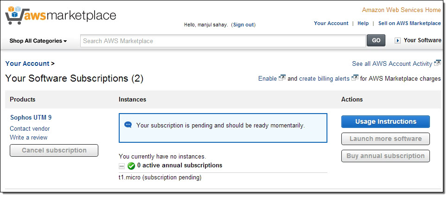Click 'Hello, manjul sahay.' greeting text

(206, 25)
